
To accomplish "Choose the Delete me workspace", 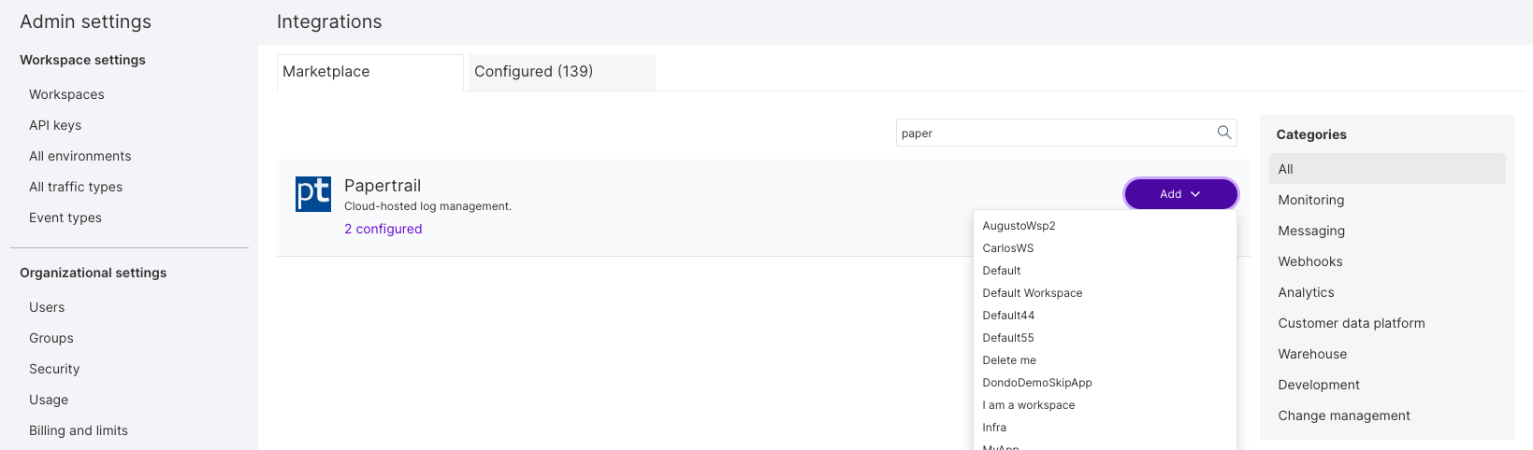I will pyautogui.click(x=1008, y=360).
